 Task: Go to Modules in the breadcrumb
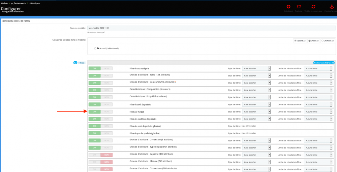coord(4,3)
